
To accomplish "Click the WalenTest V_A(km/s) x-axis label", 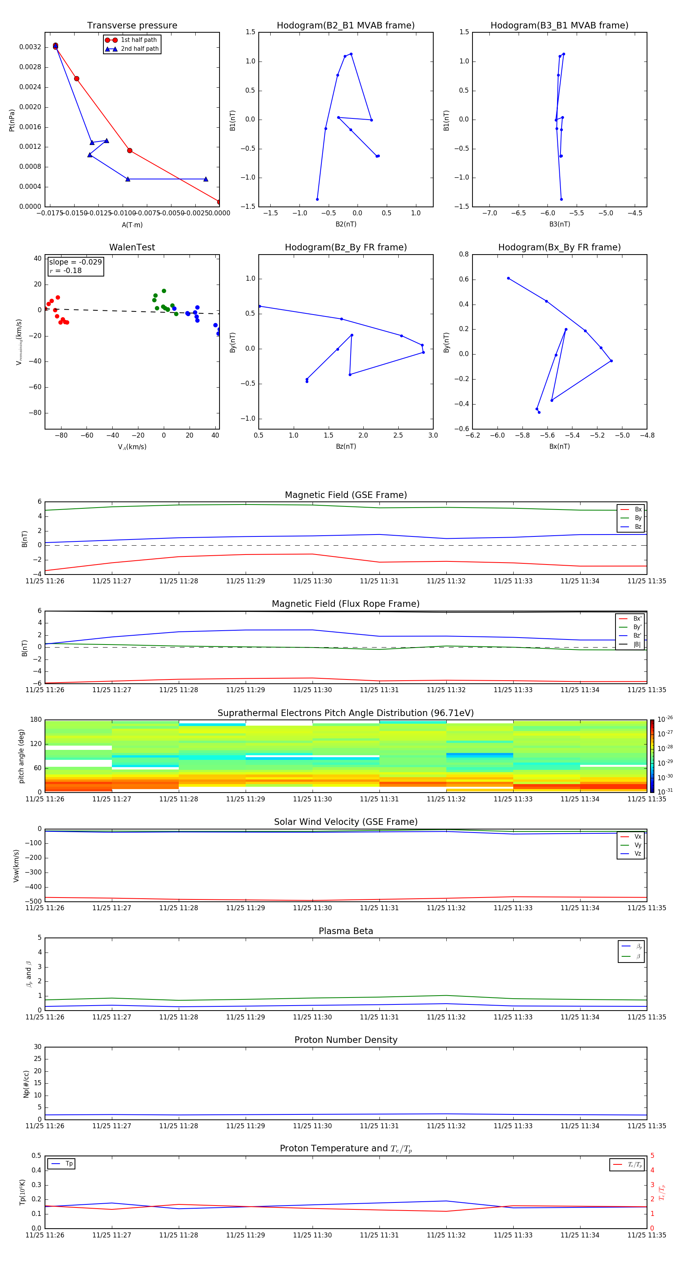I will click(132, 447).
